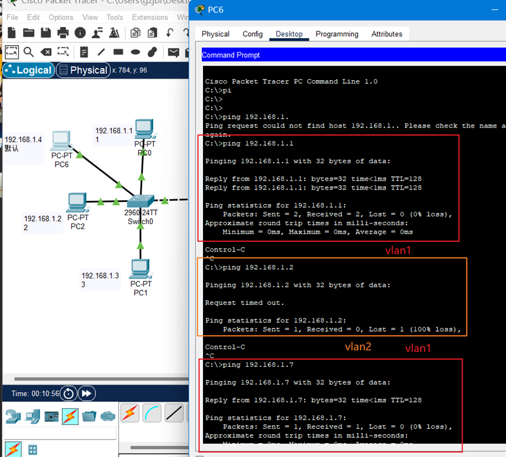Choose the Structured Cabling subcategory icon
This screenshot has width=506, height=457.
[33, 450]
